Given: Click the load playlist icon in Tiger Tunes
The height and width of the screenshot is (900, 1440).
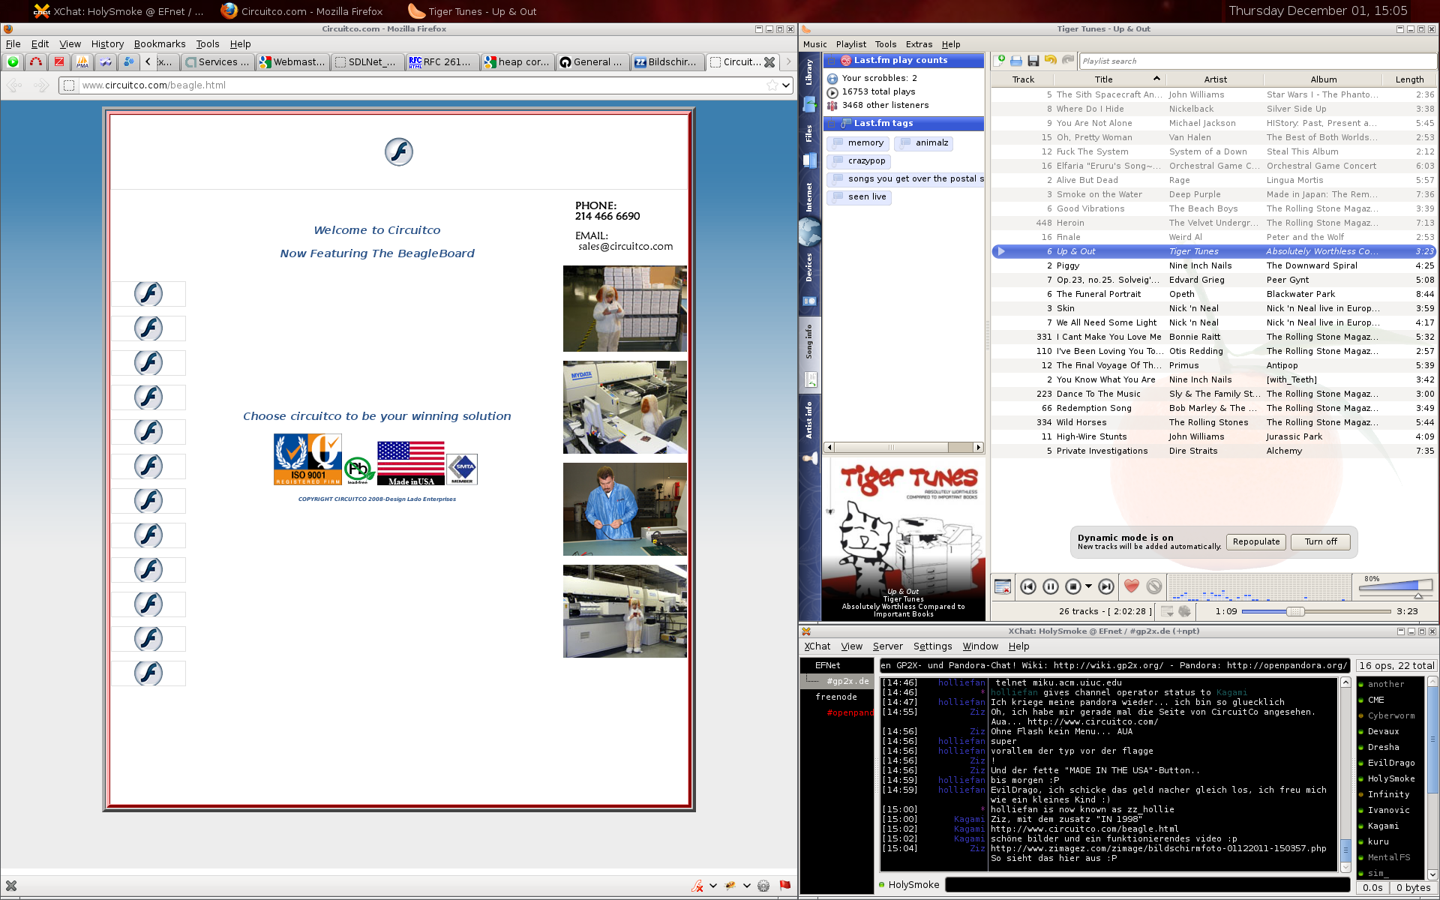Looking at the screenshot, I should [1016, 61].
